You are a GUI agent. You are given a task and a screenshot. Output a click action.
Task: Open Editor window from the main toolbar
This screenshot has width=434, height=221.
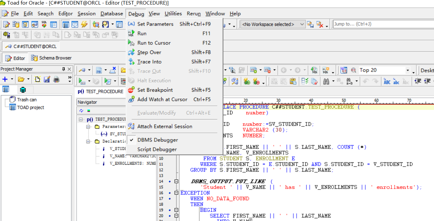[6, 24]
